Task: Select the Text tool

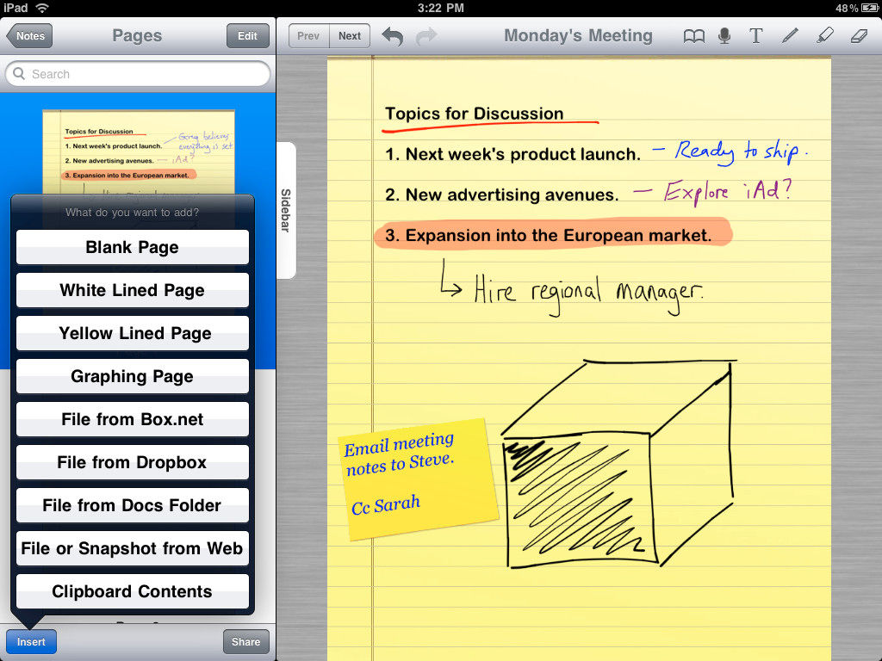Action: click(x=755, y=36)
